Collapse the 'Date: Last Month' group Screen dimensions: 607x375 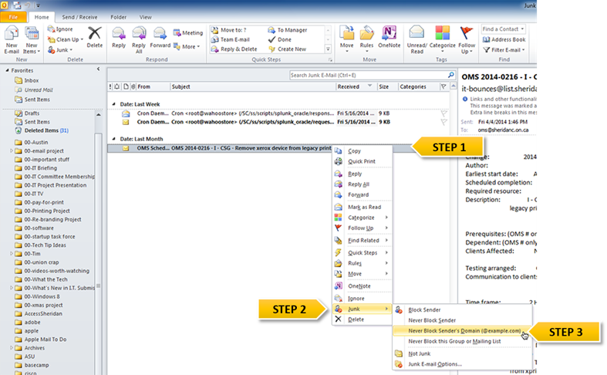(x=113, y=139)
